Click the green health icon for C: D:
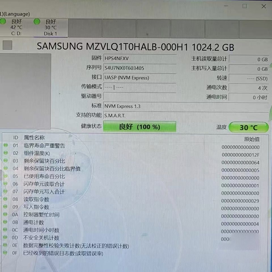Image resolution: width=272 pixels, height=272 pixels. click(x=3, y=21)
